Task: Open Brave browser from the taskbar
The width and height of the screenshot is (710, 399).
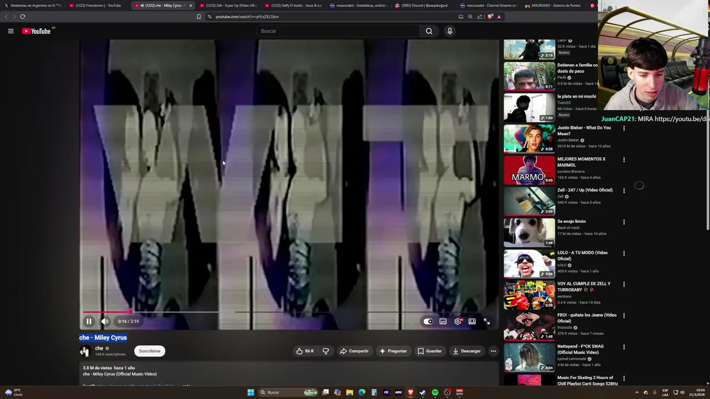Action: 410,392
